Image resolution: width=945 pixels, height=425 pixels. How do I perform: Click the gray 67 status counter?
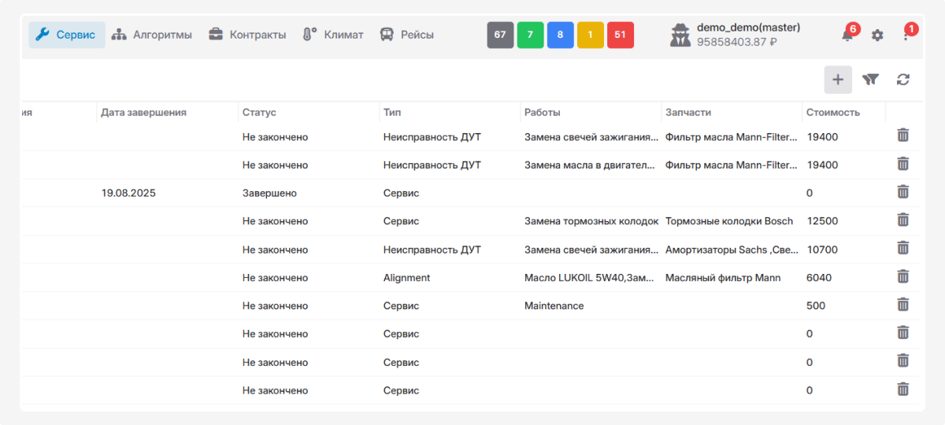tap(500, 35)
